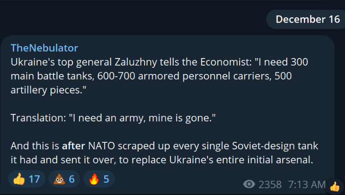Viewport: 345px width, 195px height.
Task: Click the eye views icon
Action: click(250, 184)
